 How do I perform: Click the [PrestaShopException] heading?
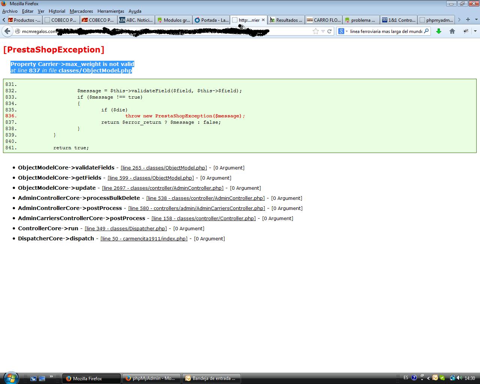(54, 49)
